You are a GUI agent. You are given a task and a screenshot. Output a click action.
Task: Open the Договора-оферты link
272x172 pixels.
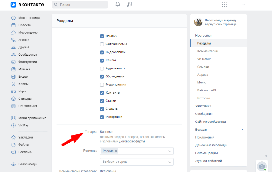click(132, 142)
